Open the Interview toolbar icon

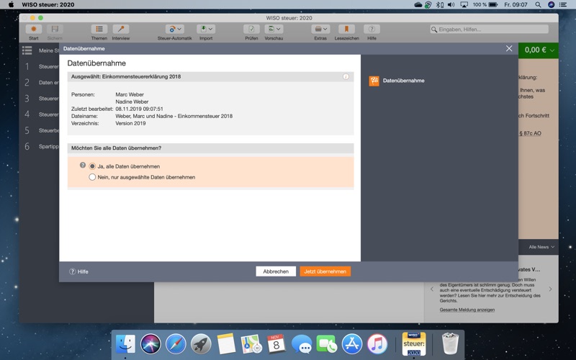click(x=120, y=29)
